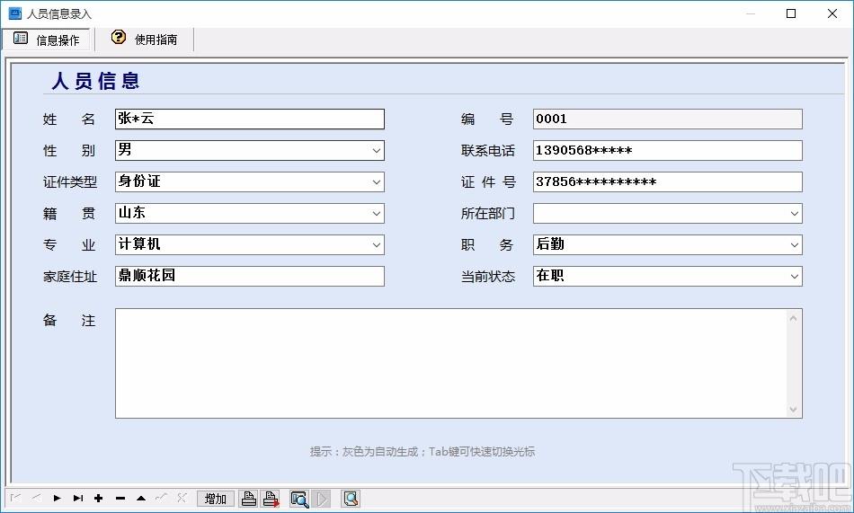Expand the 所在部门 combo box
Image resolution: width=854 pixels, height=513 pixels.
click(x=794, y=214)
